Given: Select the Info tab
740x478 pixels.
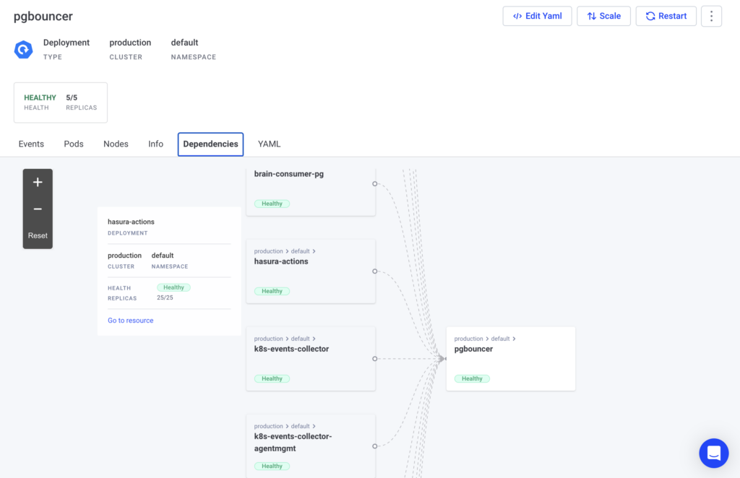Looking at the screenshot, I should pyautogui.click(x=156, y=144).
